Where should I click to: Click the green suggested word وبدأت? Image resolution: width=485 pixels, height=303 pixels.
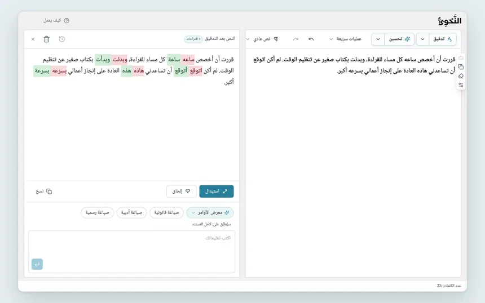coord(103,59)
